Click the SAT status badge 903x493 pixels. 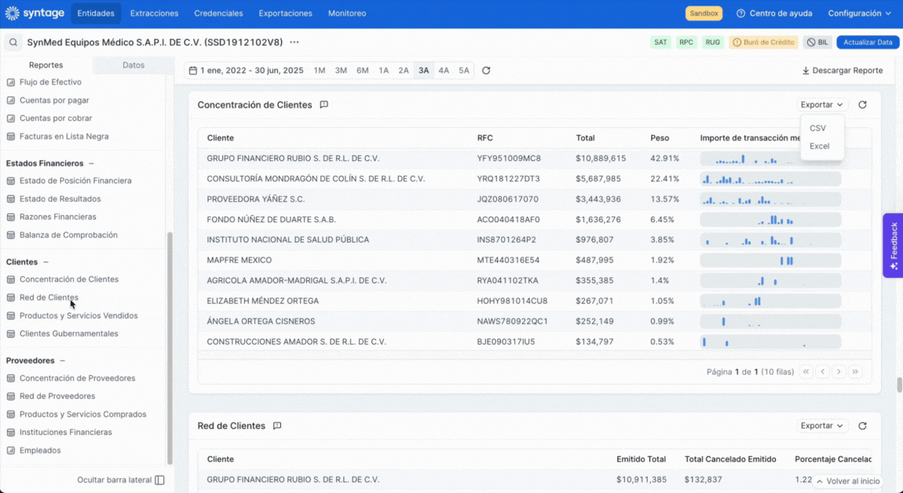(x=660, y=42)
